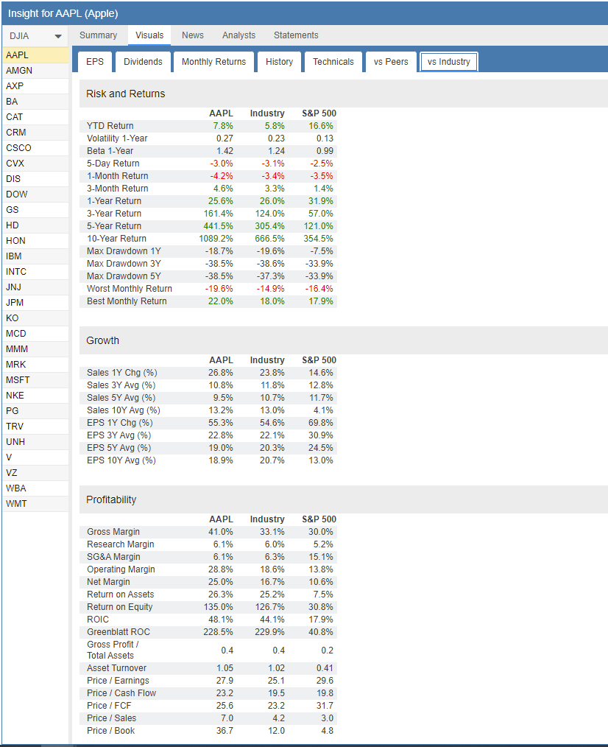Select GS in the ticker list
The height and width of the screenshot is (747, 608).
click(35, 210)
